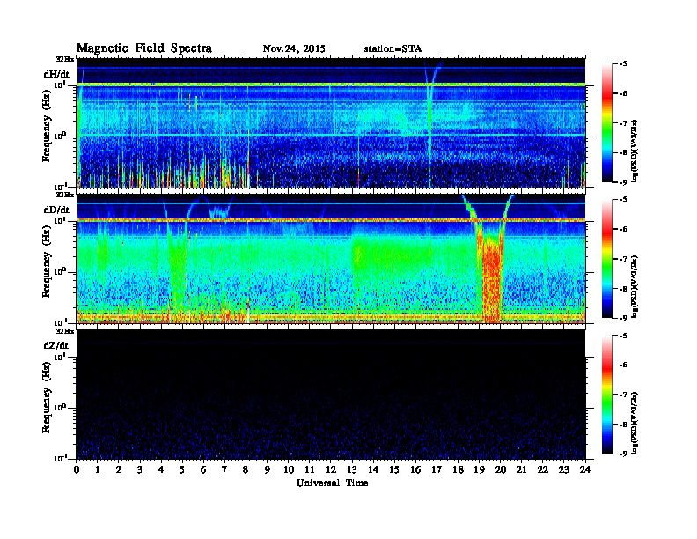Click hour tick label '0' on time axis

[77, 469]
